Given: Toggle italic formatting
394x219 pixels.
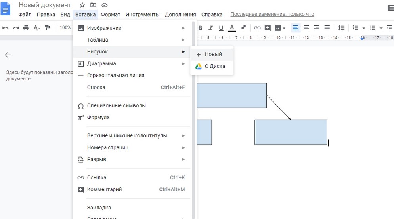Looking at the screenshot, I should pos(210,28).
